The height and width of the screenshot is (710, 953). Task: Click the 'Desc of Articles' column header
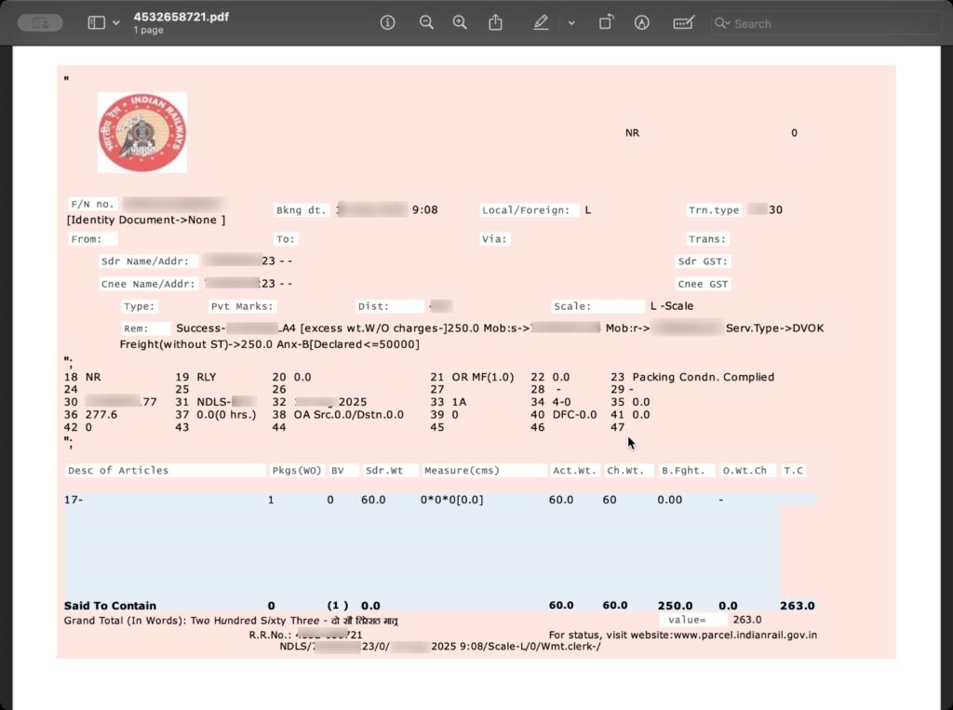pyautogui.click(x=118, y=471)
